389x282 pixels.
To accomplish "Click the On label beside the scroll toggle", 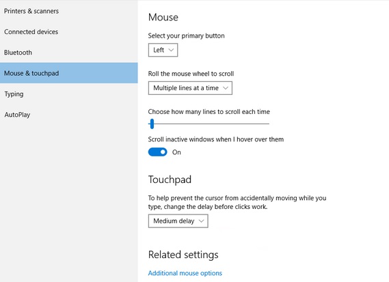I will (x=176, y=152).
